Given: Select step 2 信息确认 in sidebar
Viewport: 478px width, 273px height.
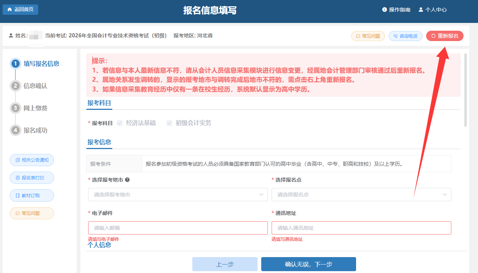Looking at the screenshot, I should point(16,86).
